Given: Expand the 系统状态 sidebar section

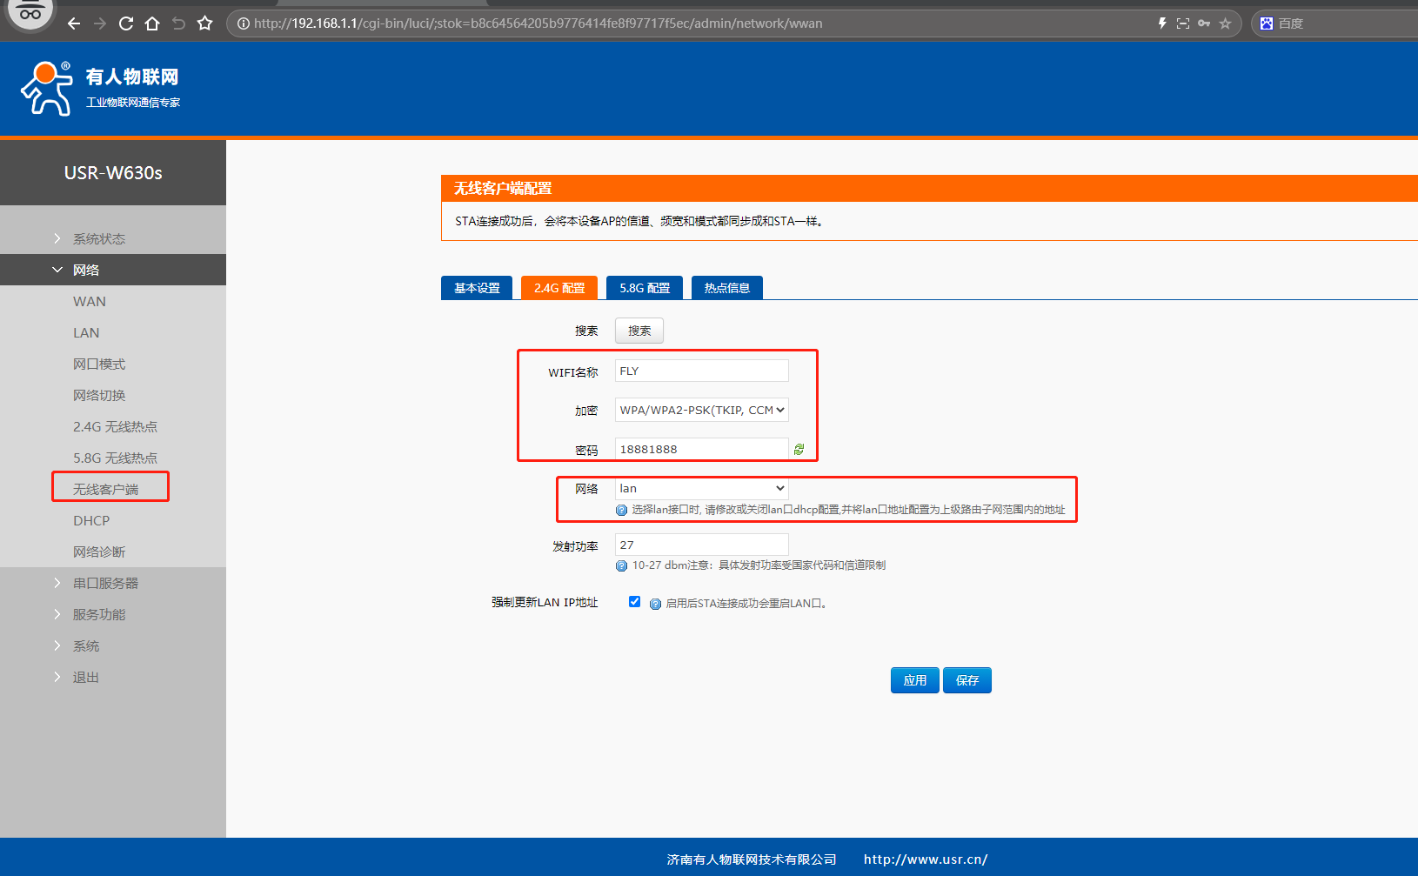Looking at the screenshot, I should [x=98, y=238].
